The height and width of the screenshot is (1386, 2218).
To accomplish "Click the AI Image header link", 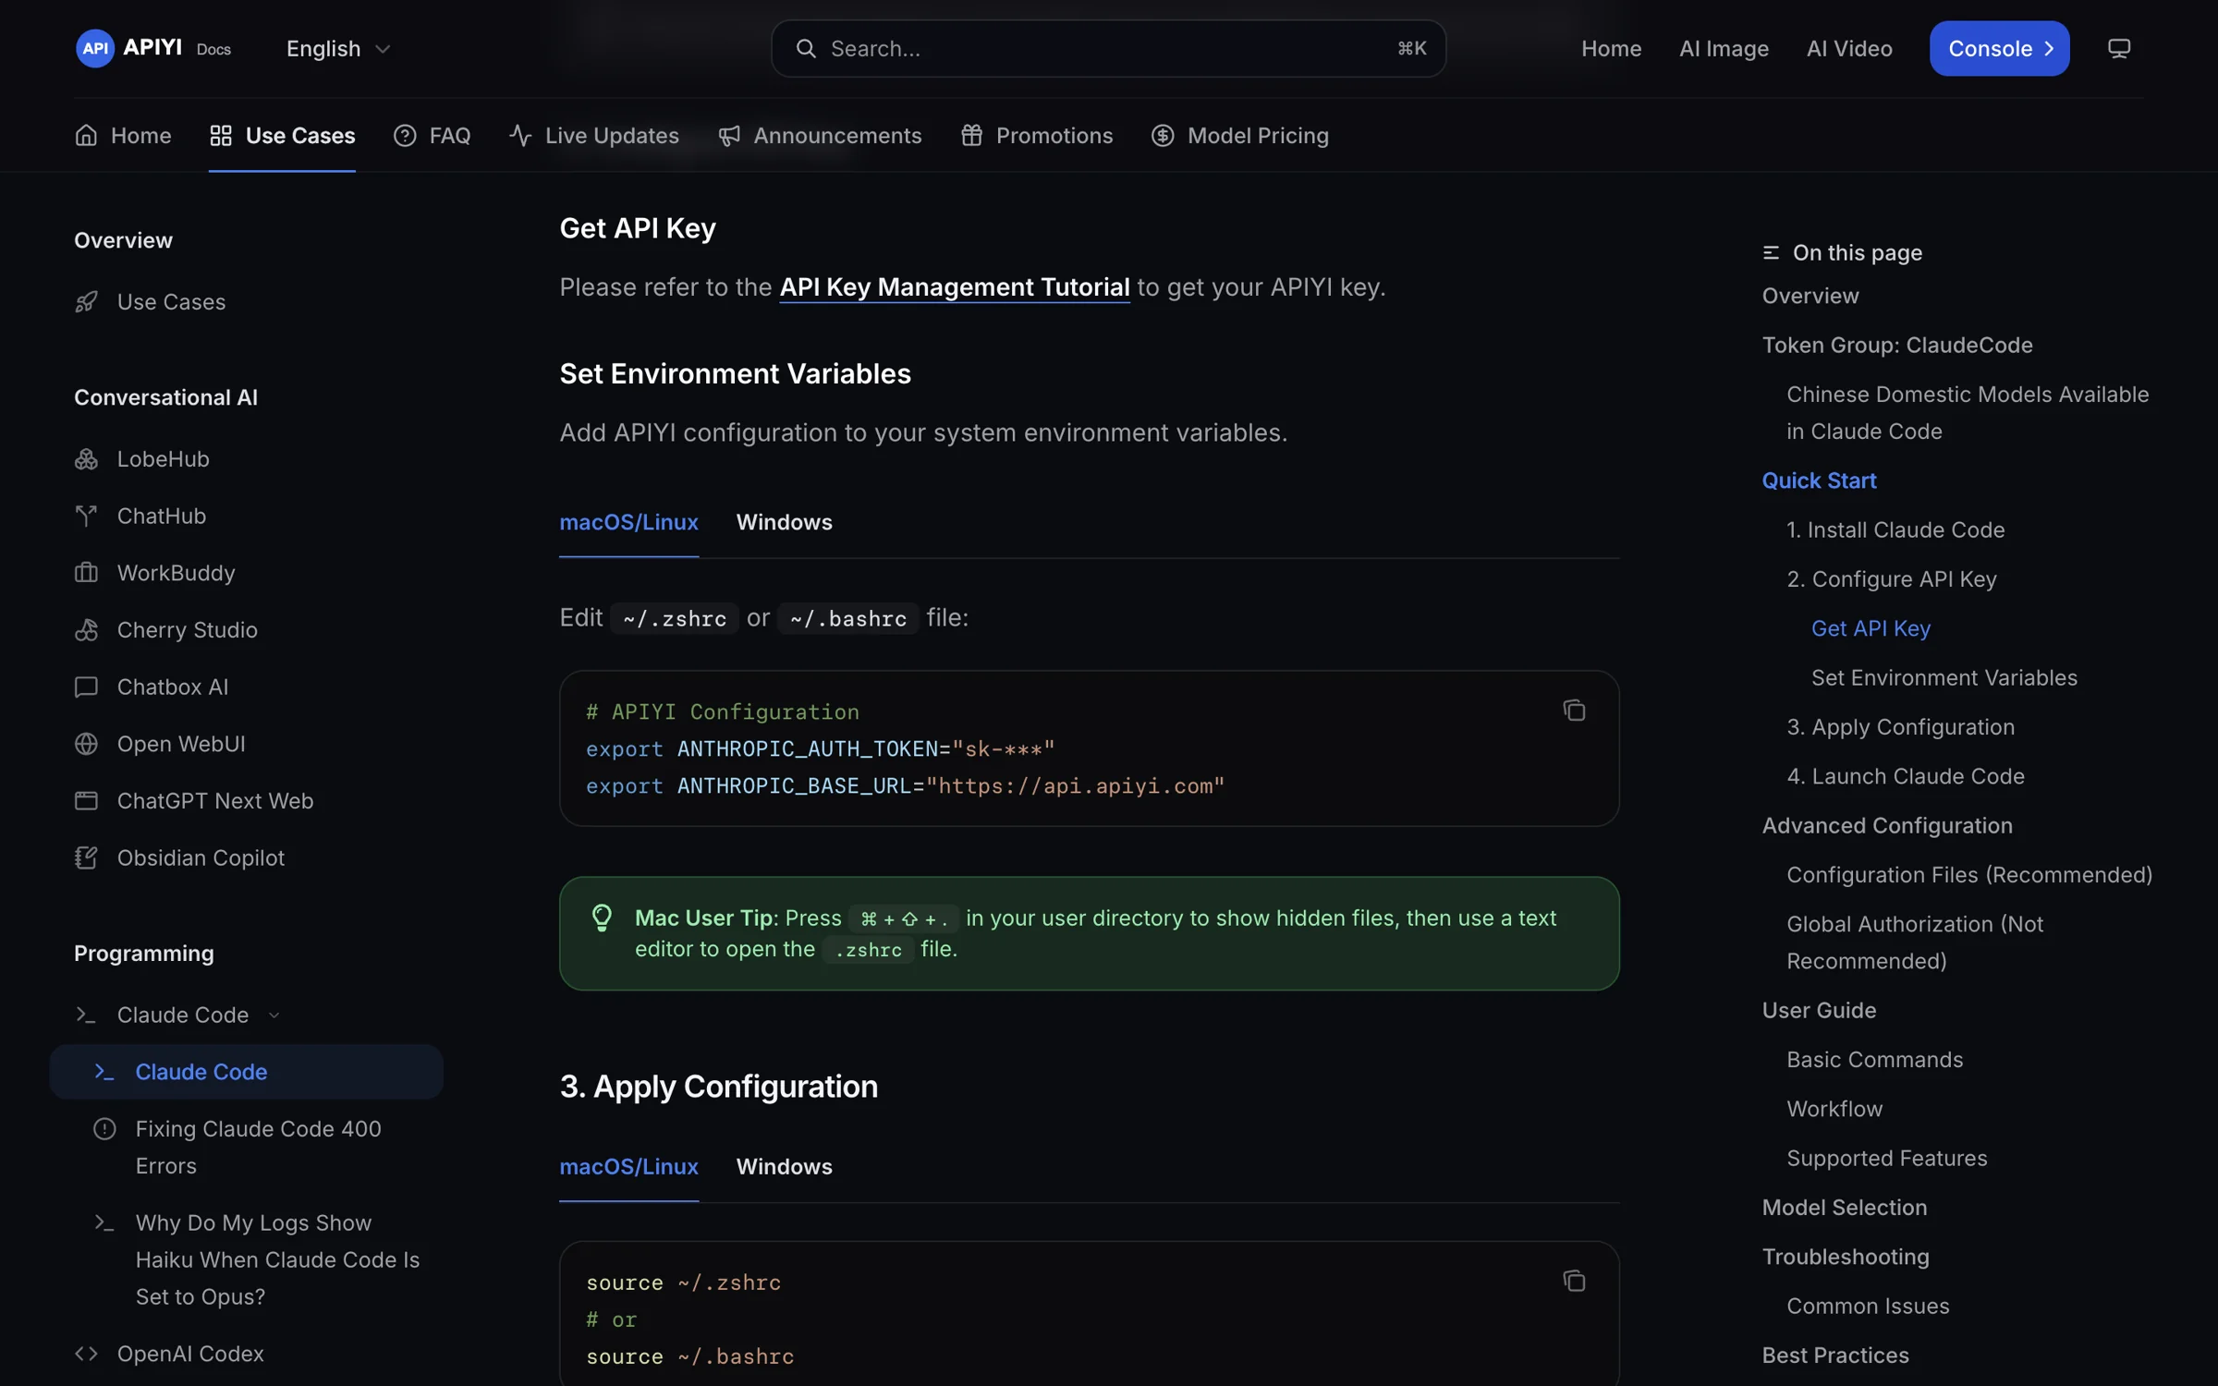I will click(1724, 48).
